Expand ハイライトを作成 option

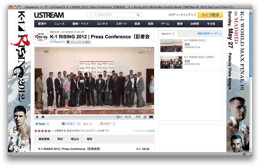[x=144, y=131]
